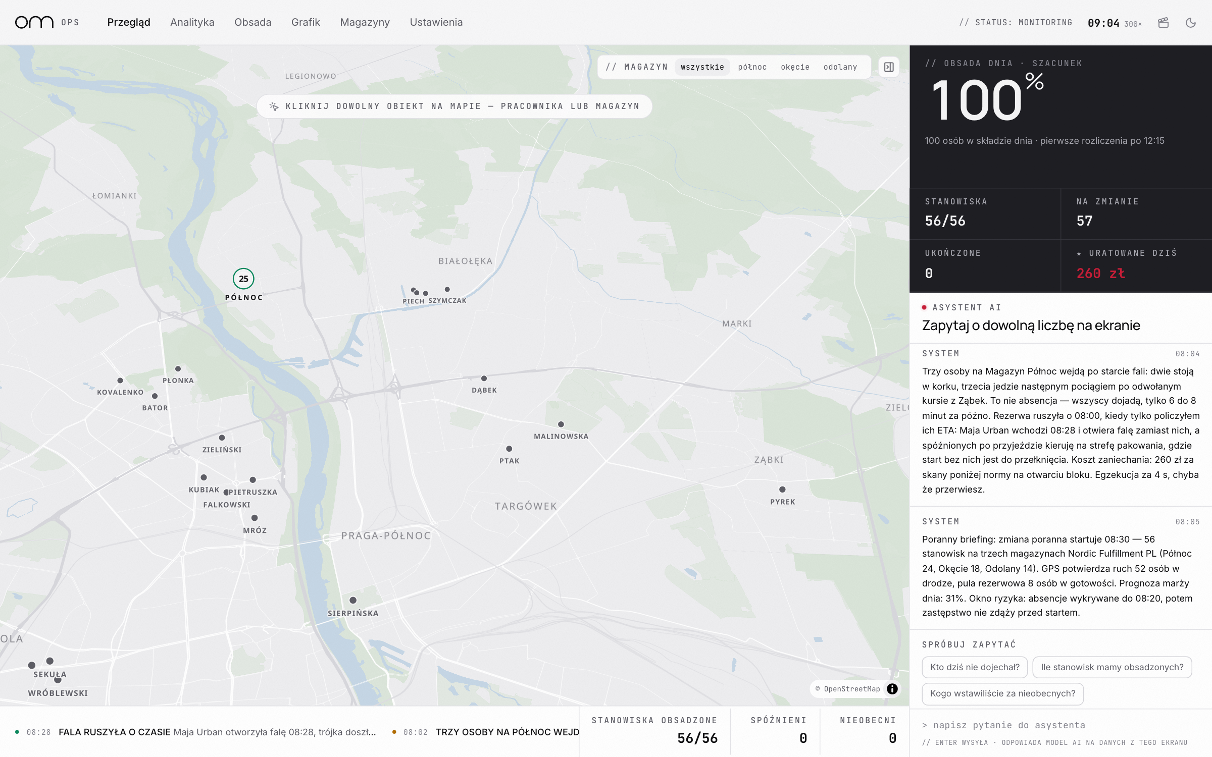Image resolution: width=1212 pixels, height=757 pixels.
Task: Ask "Ile stanowisk mamy obsadzonych?"
Action: click(1112, 667)
